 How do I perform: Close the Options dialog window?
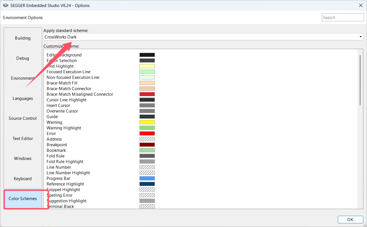361,5
